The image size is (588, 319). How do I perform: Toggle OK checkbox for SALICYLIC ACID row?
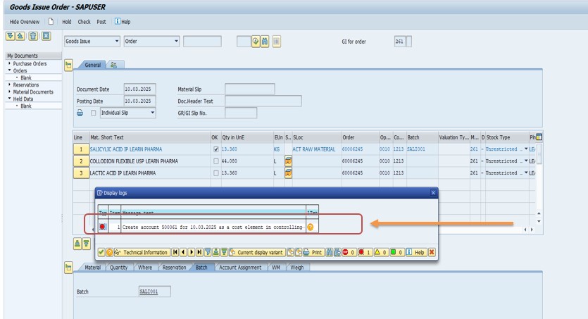point(216,149)
